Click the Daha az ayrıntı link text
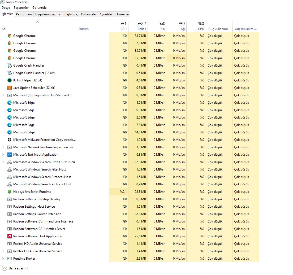The image size is (293, 275). click(19, 268)
